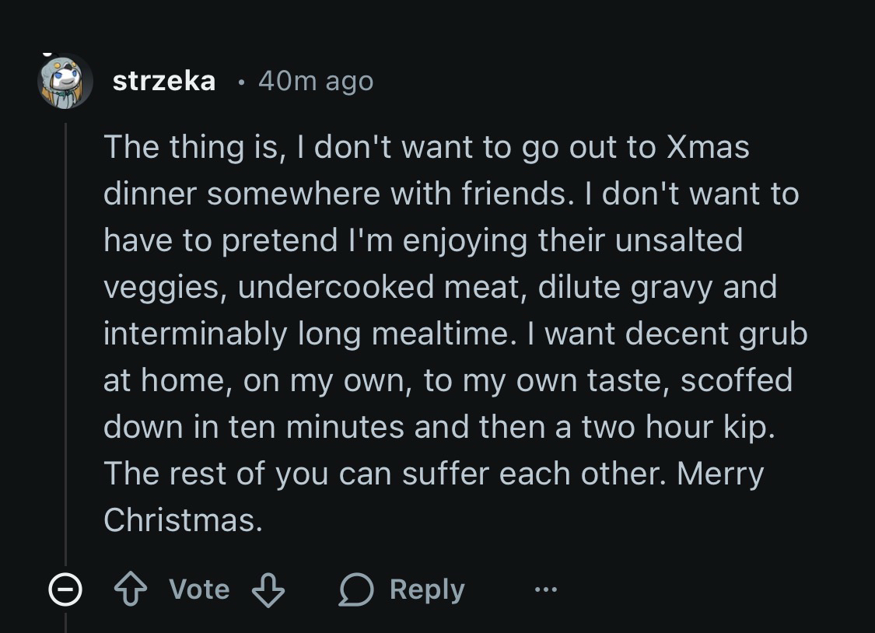
Task: Downvote the strzeka comment
Action: coord(268,590)
